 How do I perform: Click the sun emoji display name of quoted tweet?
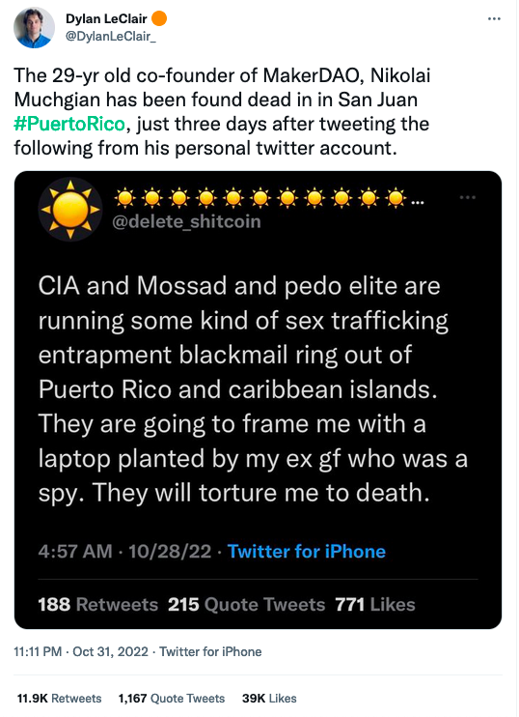[x=268, y=198]
